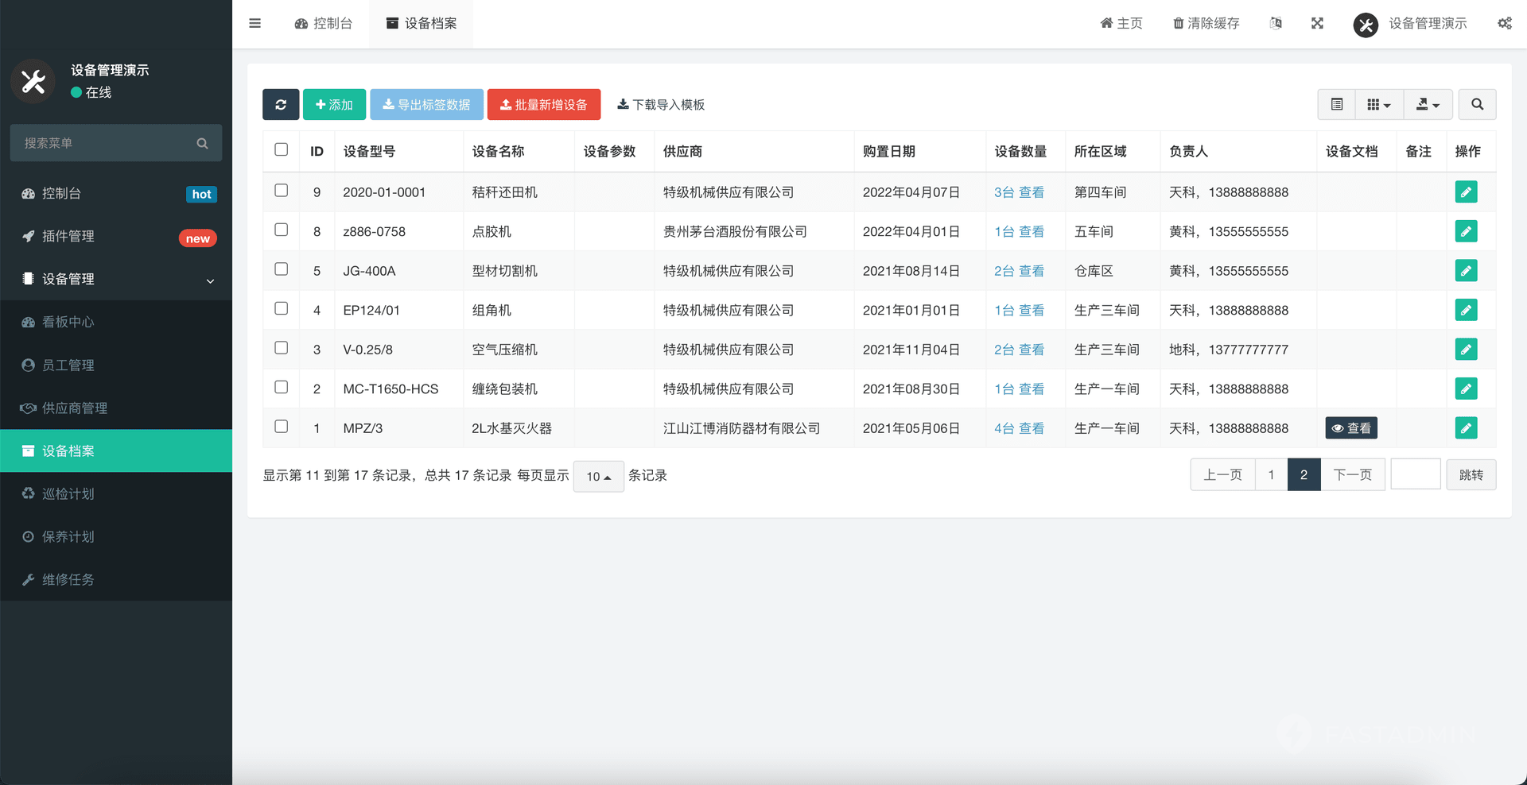This screenshot has height=785, width=1527.
Task: Click 导出标签数据 button
Action: 426,104
